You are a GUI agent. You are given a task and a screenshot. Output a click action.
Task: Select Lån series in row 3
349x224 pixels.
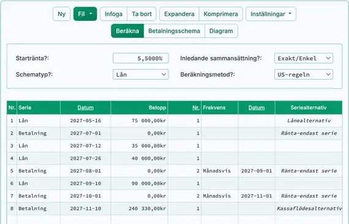pos(39,146)
